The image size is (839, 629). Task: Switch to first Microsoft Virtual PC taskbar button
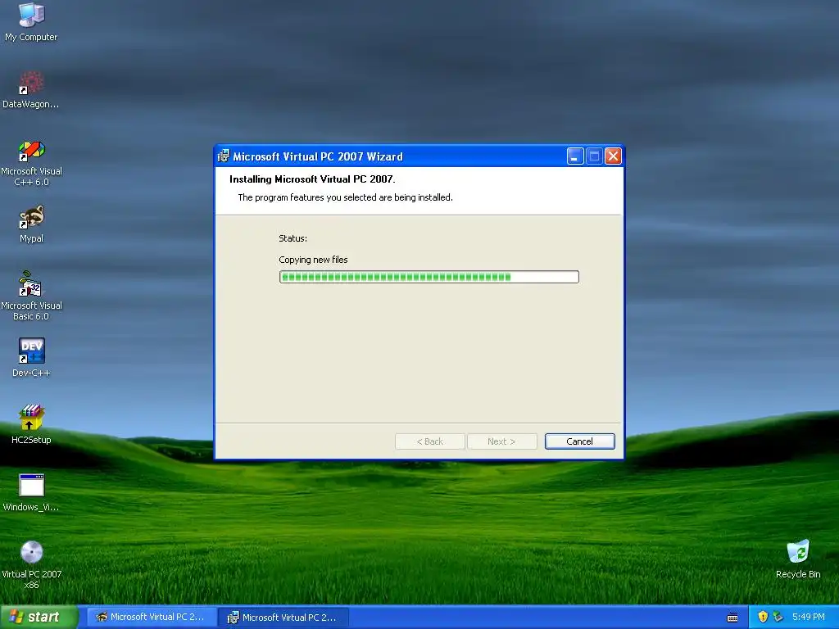point(152,618)
